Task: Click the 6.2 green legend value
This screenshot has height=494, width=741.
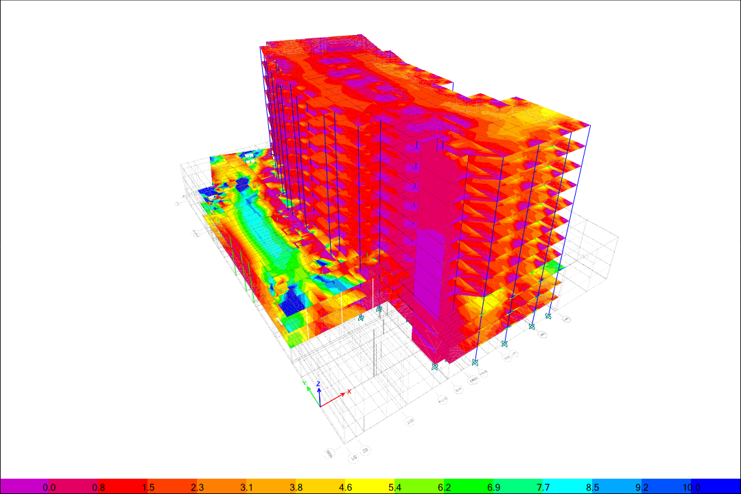Action: [444, 488]
